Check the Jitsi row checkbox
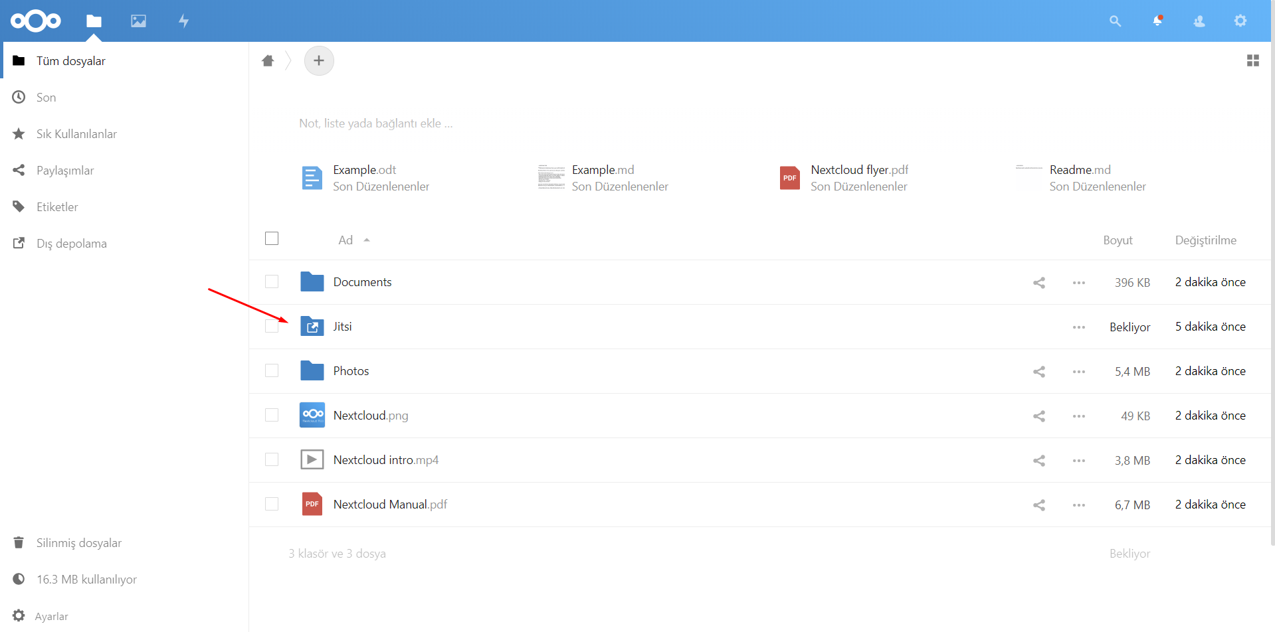 point(272,326)
